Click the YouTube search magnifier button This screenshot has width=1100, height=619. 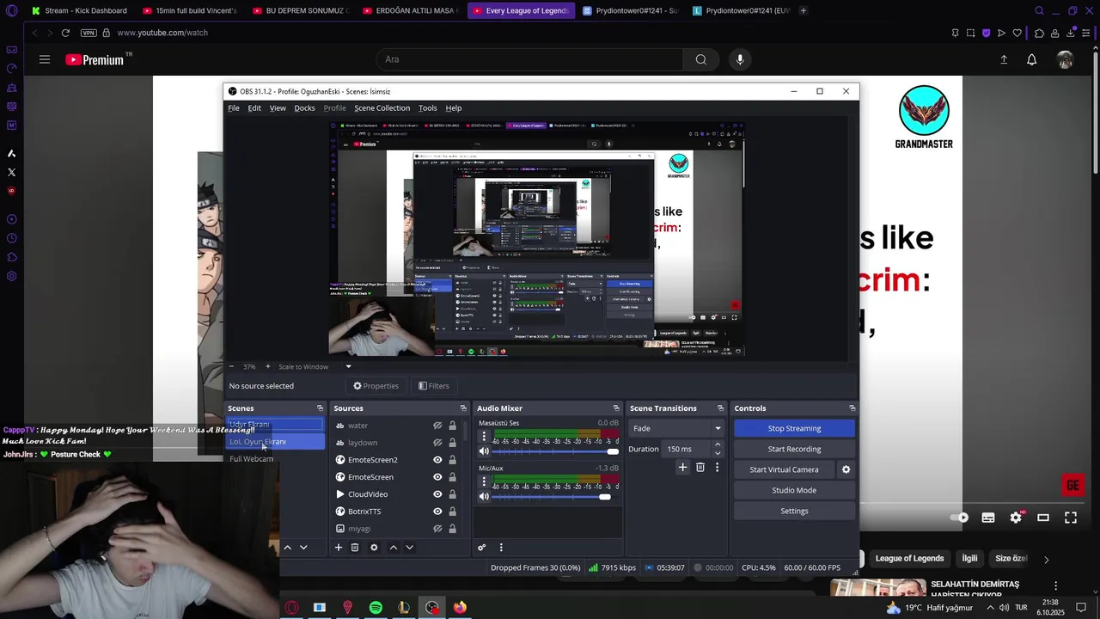point(700,59)
